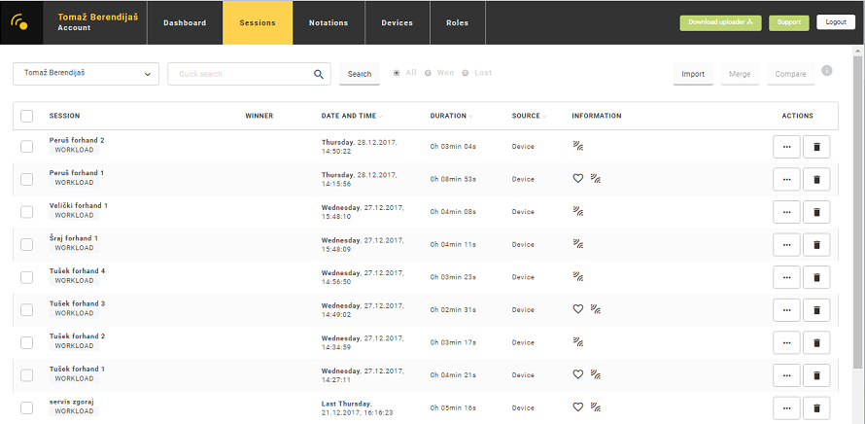Click heart rate icon on Peruš forhand 1
865x424 pixels.
(577, 179)
